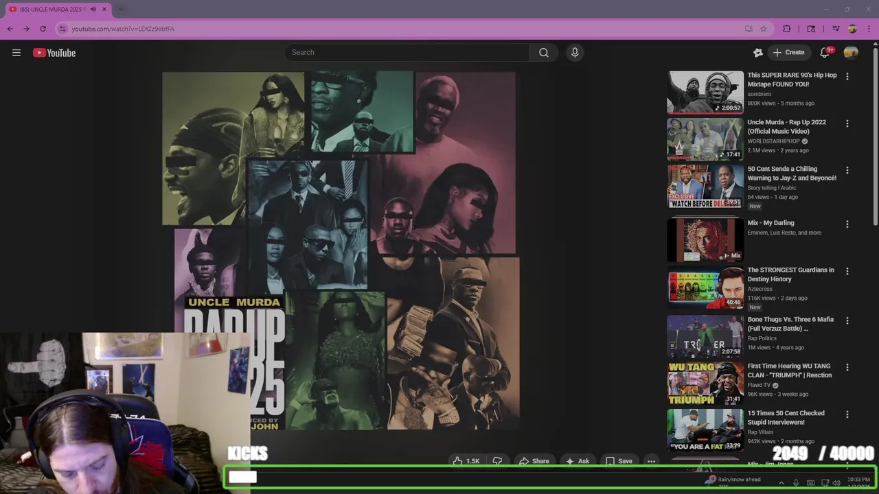This screenshot has height=494, width=879.
Task: Open the taskbar volume speaker icon
Action: coord(836,483)
